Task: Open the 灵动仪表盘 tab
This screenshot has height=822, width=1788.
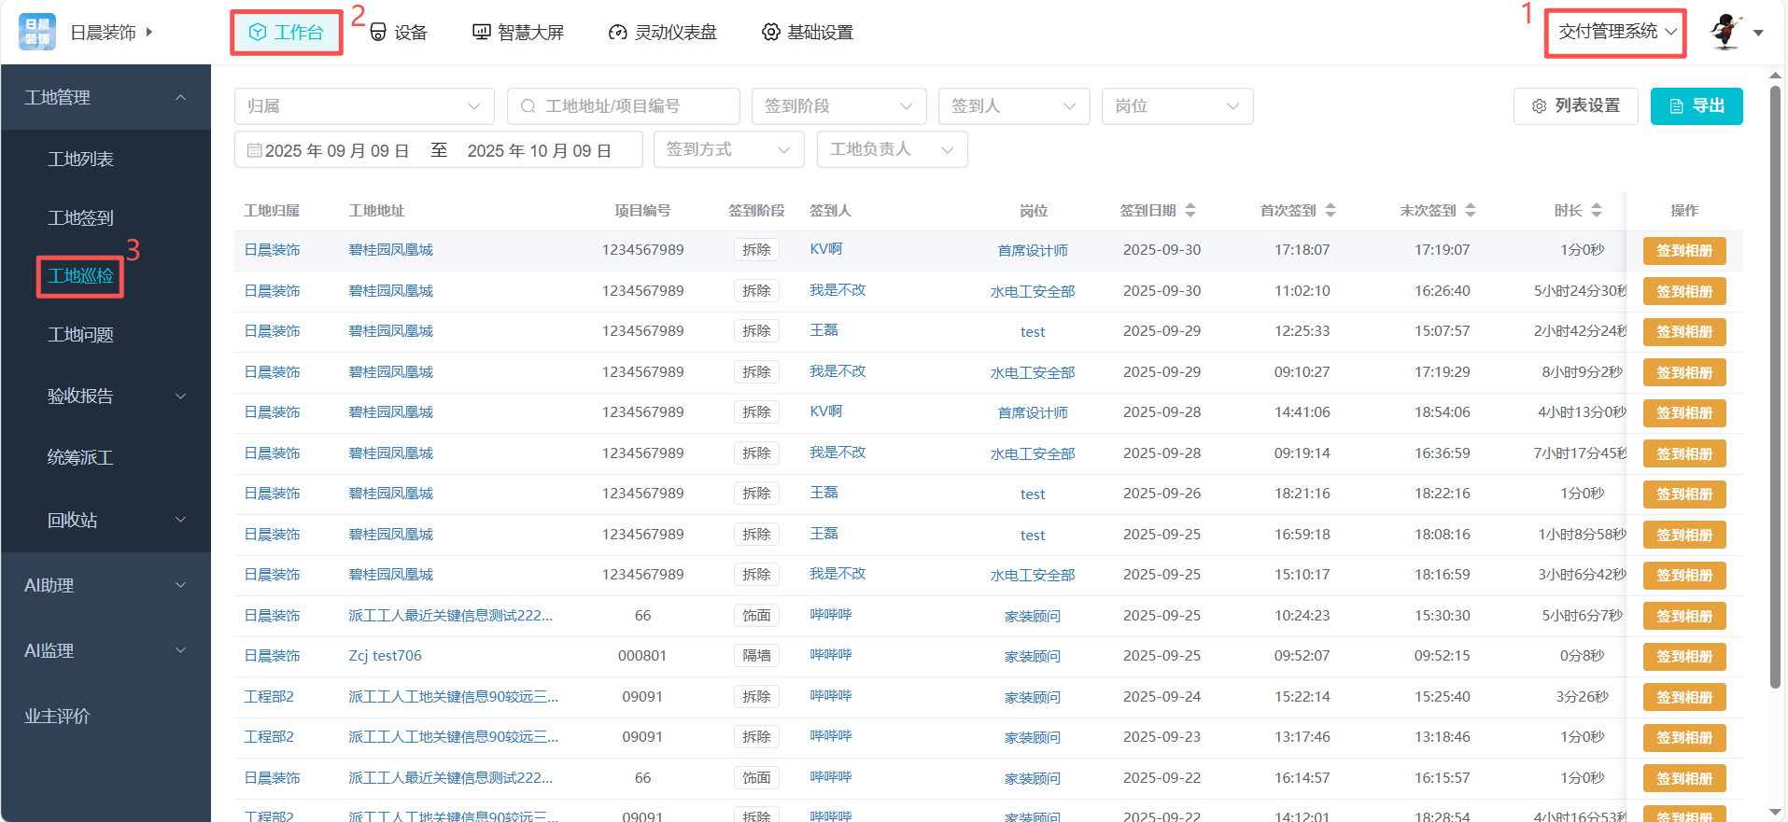Action: tap(662, 33)
